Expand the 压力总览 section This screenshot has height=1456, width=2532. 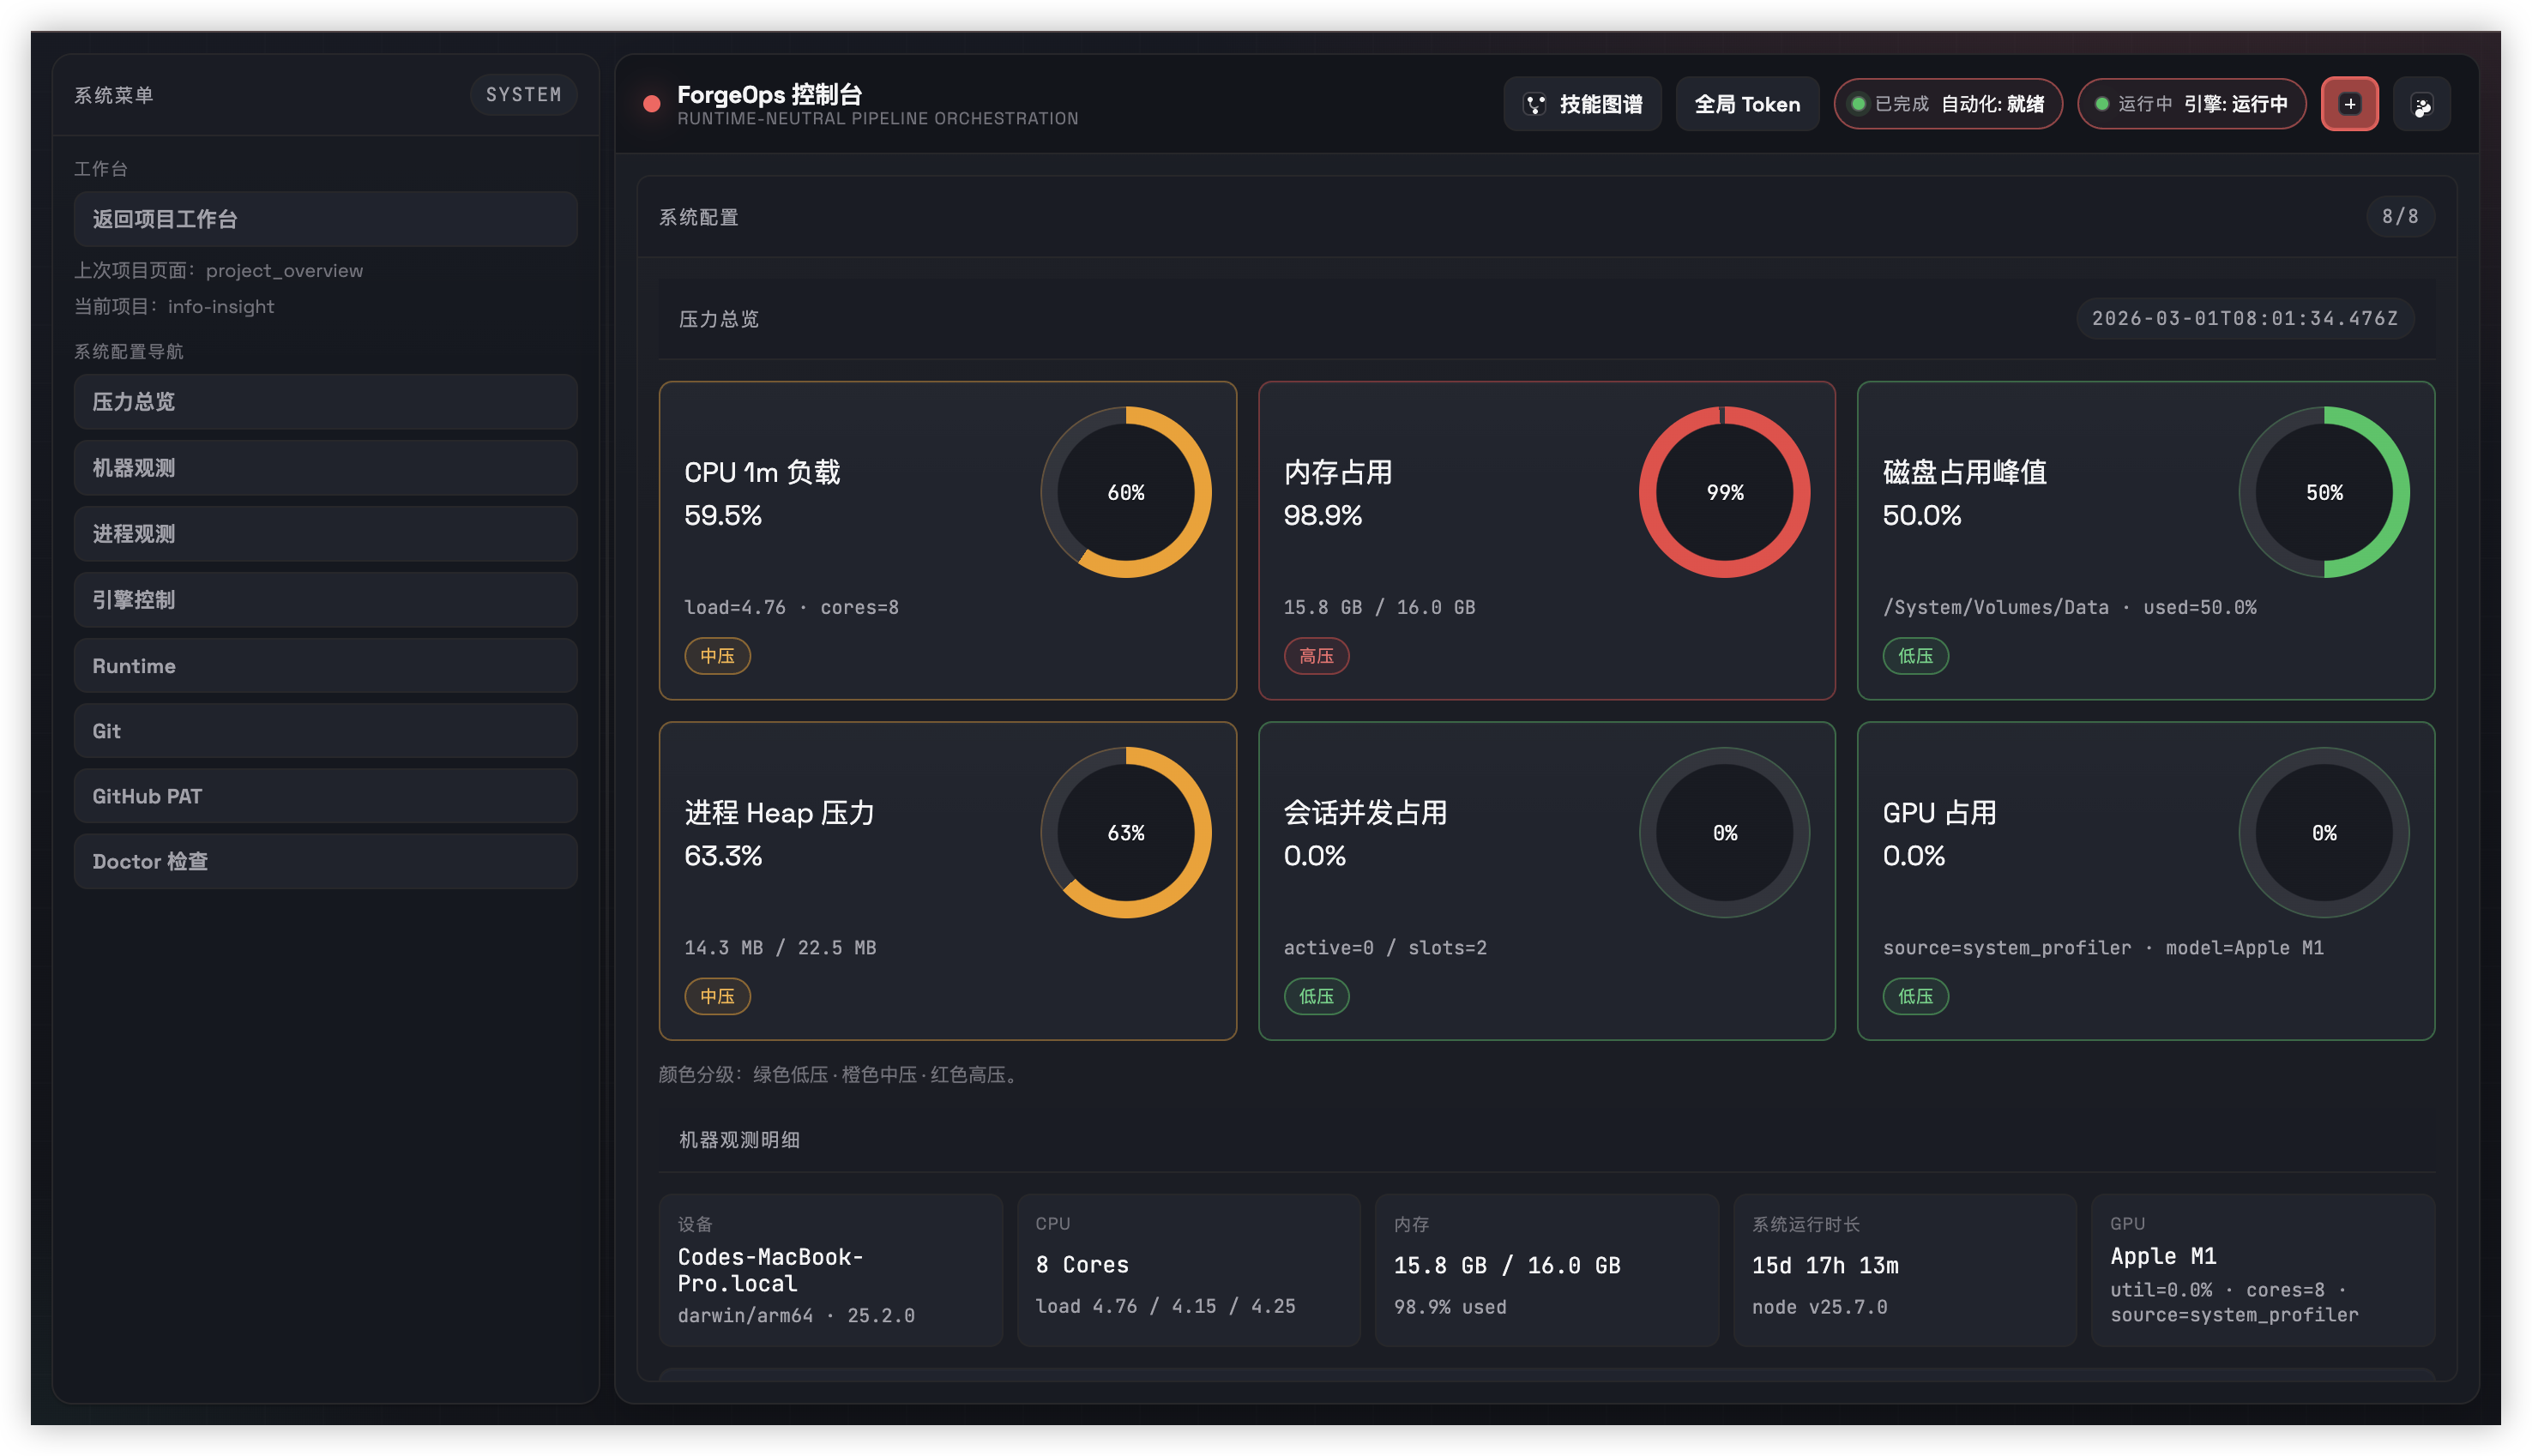(718, 319)
